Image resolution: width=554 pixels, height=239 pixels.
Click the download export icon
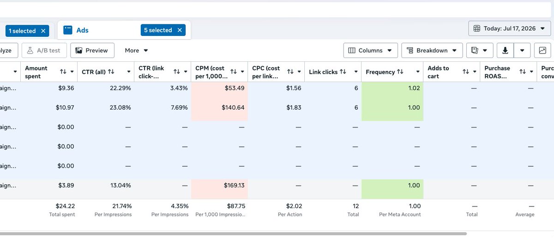505,51
